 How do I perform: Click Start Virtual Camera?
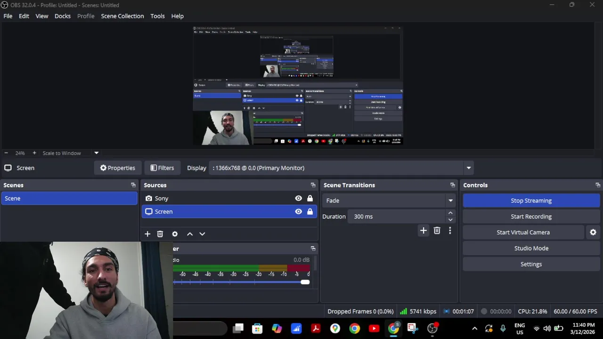coord(523,232)
